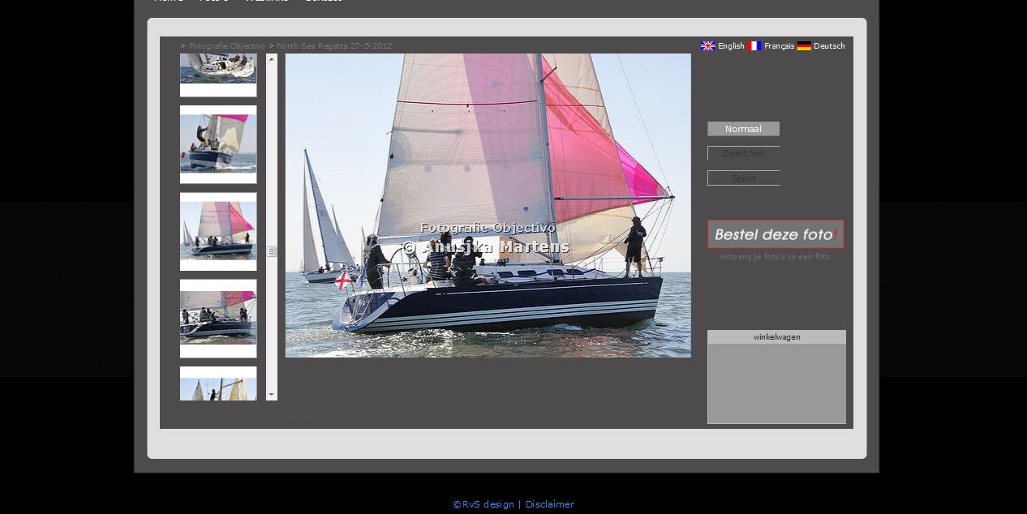
Task: Open the Fotografie Objectivo breadcrumb link
Action: (x=227, y=46)
